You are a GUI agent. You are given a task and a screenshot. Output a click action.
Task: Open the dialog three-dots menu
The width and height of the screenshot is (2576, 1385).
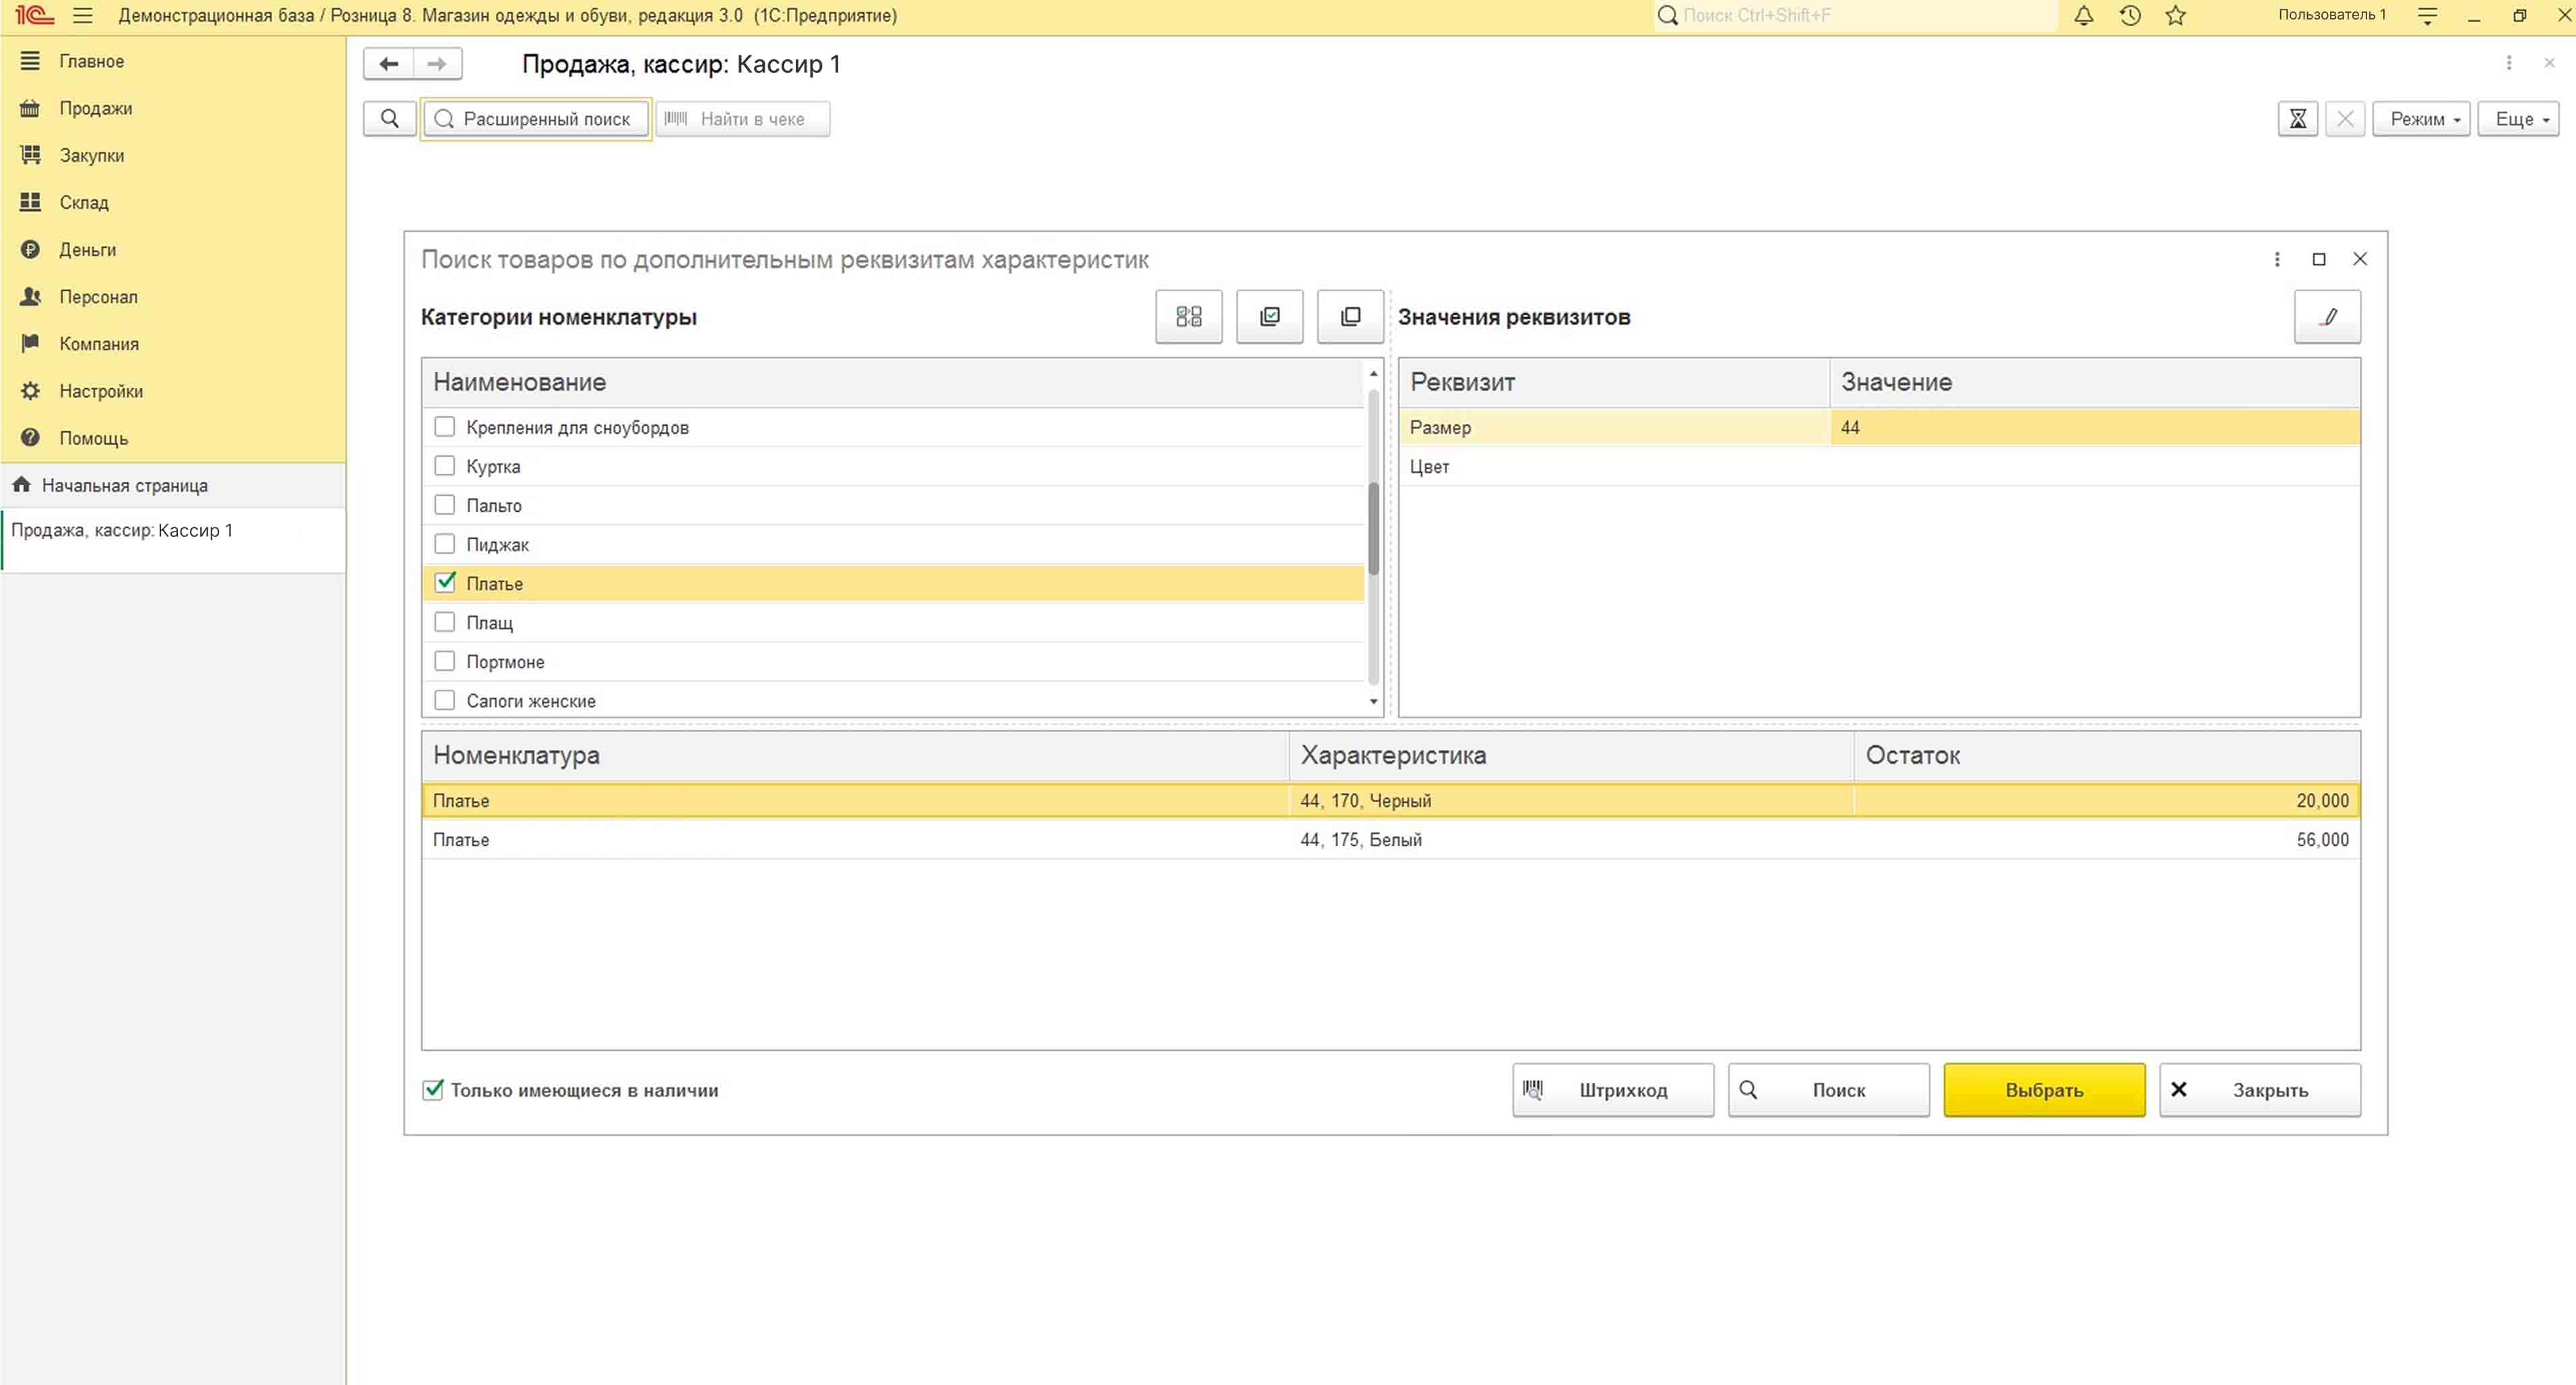[x=2277, y=259]
